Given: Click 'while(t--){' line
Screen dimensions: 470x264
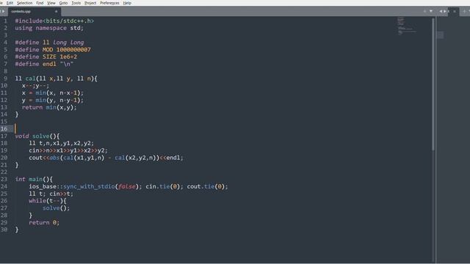Looking at the screenshot, I should tap(48, 201).
